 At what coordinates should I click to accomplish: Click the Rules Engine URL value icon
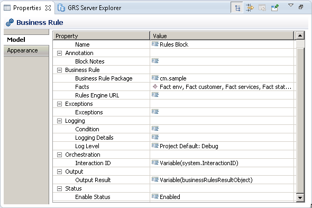155,95
